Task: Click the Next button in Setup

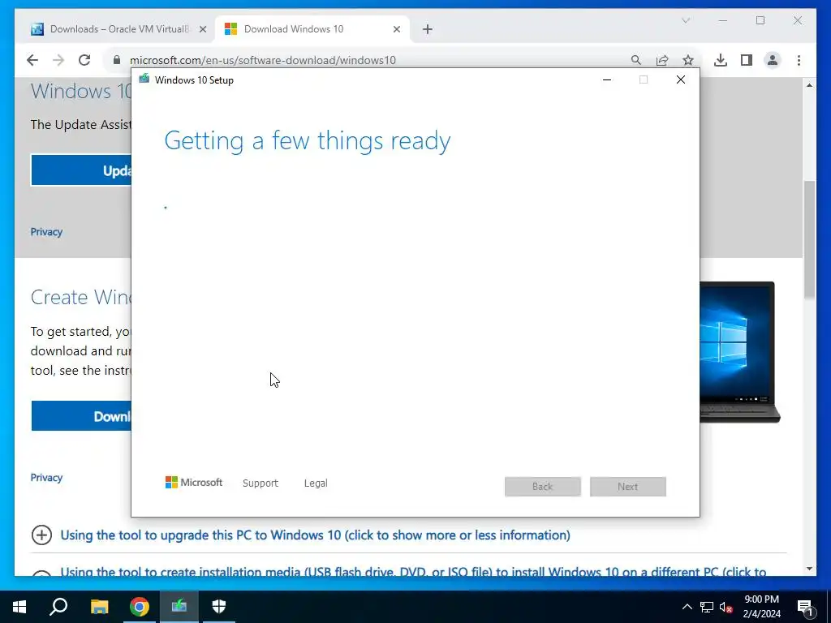Action: (x=627, y=487)
